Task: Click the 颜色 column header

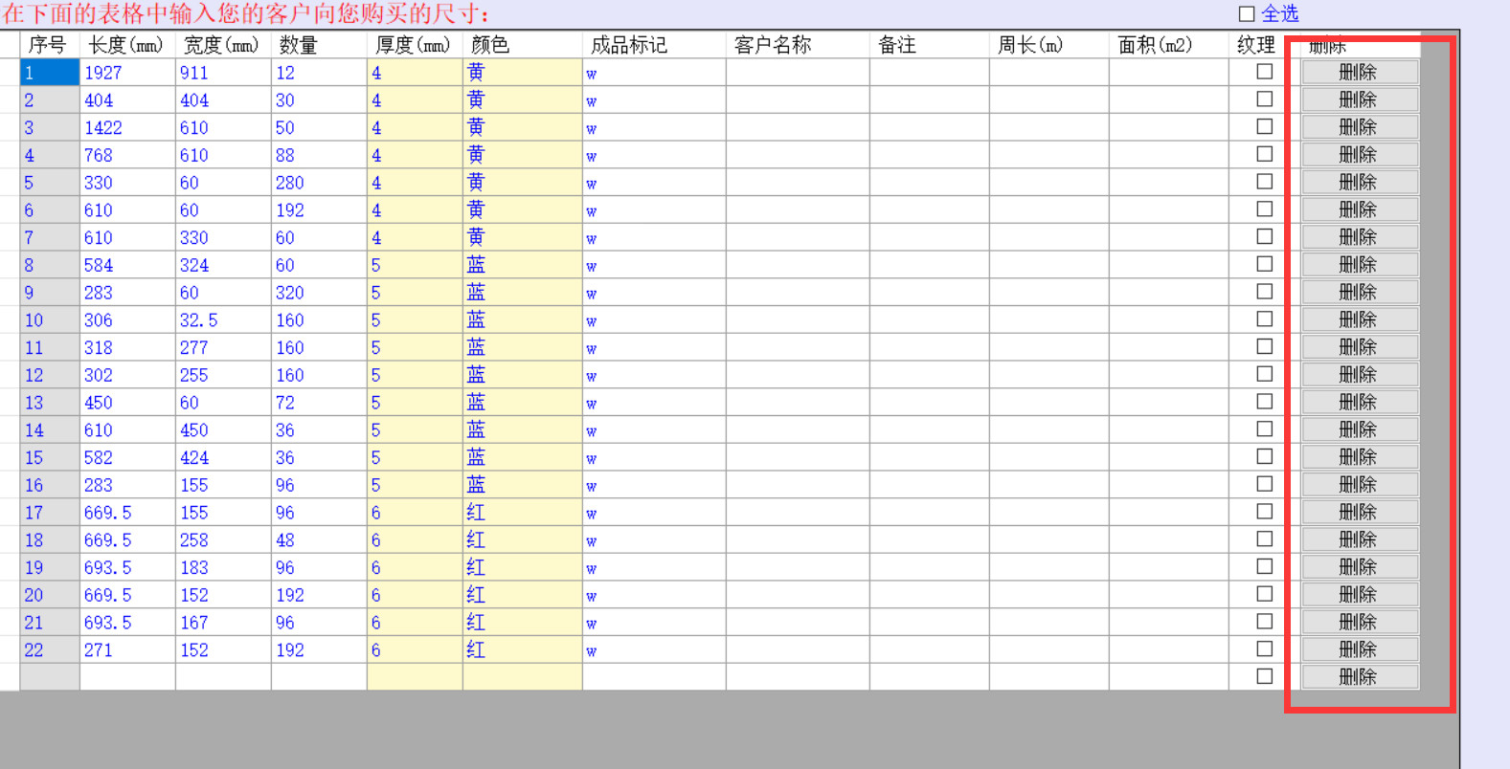Action: [523, 45]
